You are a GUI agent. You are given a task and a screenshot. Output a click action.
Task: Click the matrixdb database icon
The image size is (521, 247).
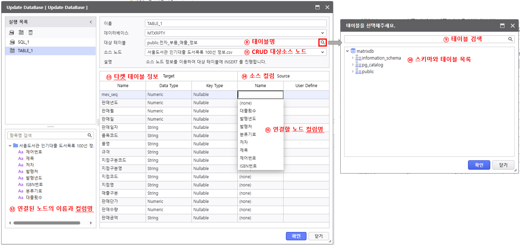[353, 51]
